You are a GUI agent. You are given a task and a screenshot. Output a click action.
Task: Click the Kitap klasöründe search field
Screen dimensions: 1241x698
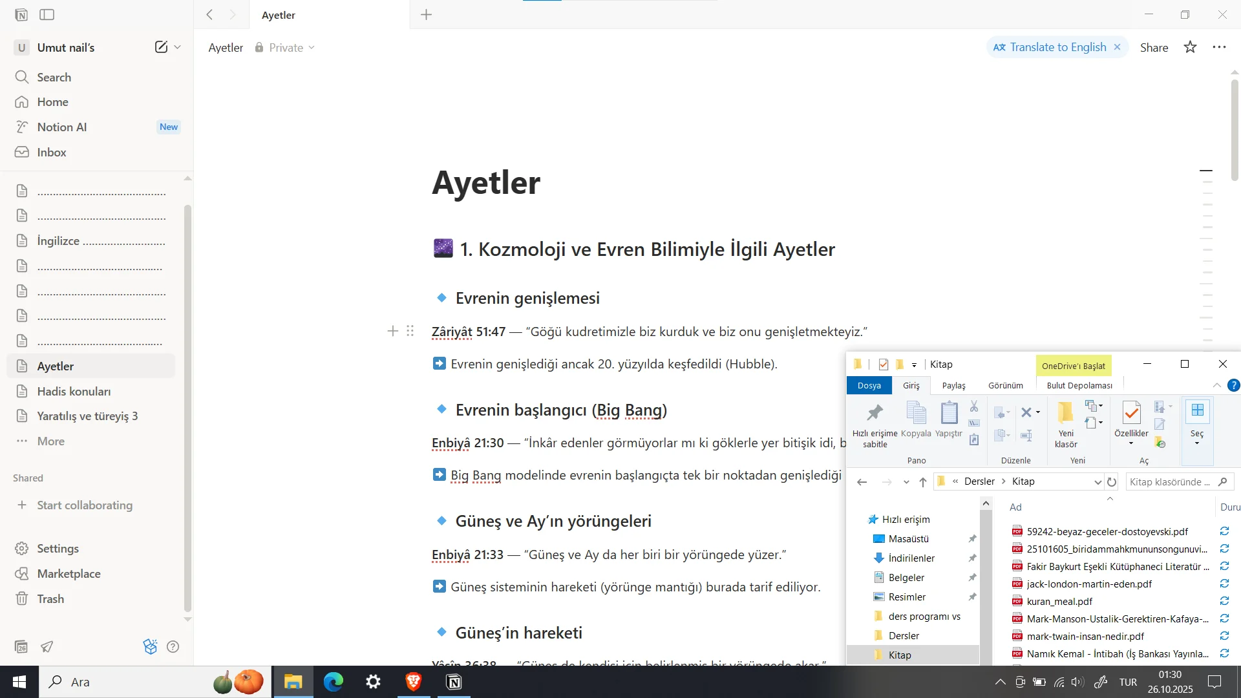(1170, 481)
